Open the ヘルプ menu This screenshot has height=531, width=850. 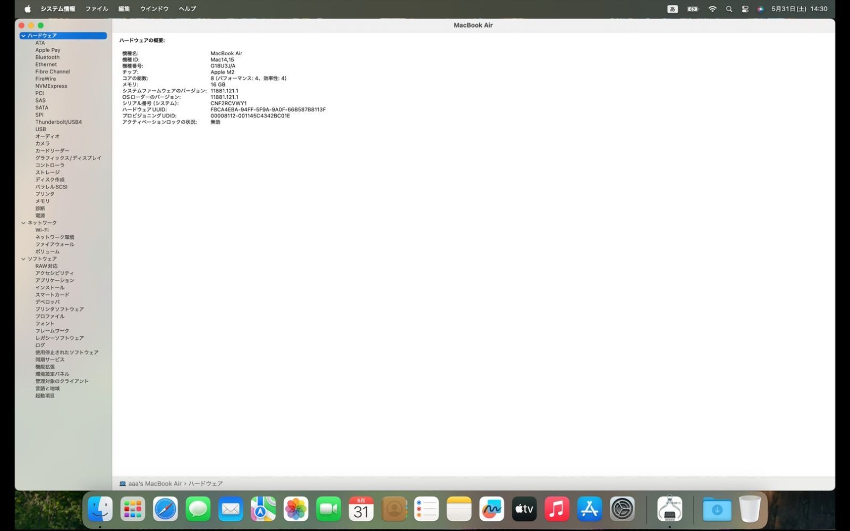pyautogui.click(x=188, y=8)
